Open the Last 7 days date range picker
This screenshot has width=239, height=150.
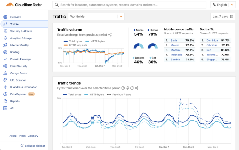pos(223,16)
